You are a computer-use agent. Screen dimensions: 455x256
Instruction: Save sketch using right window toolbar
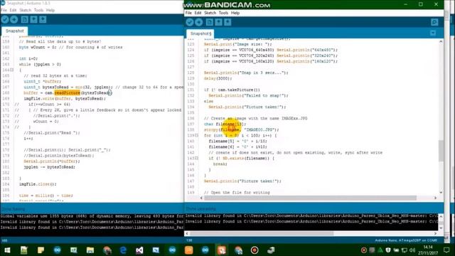click(x=227, y=22)
